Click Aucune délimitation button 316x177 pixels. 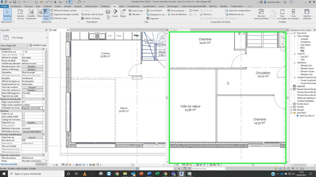click(x=32, y=132)
